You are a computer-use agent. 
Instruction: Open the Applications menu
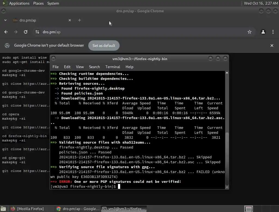[x=16, y=3]
